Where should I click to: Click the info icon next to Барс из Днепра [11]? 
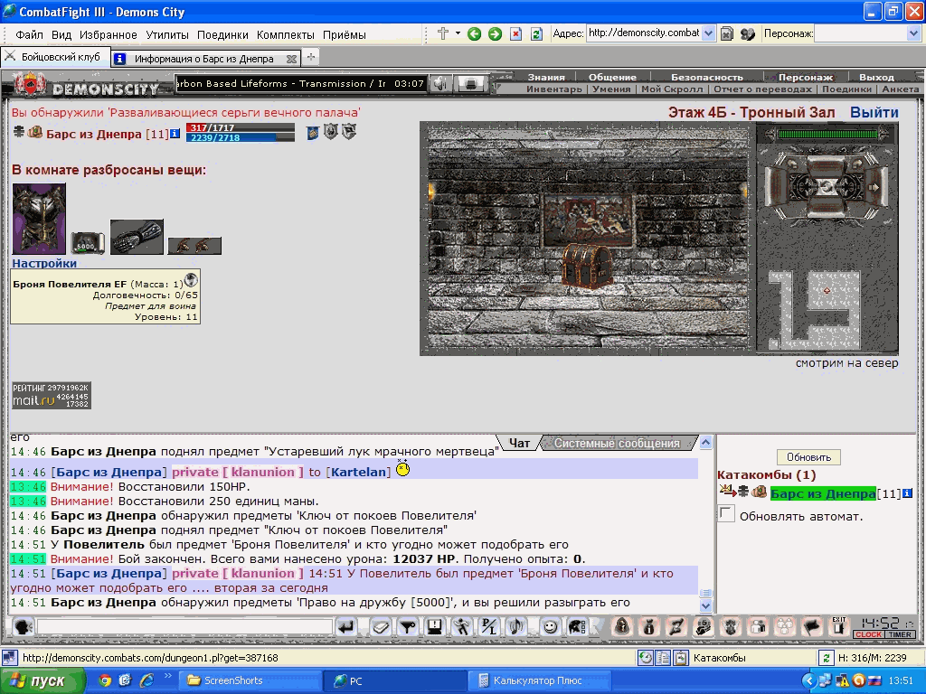[175, 134]
